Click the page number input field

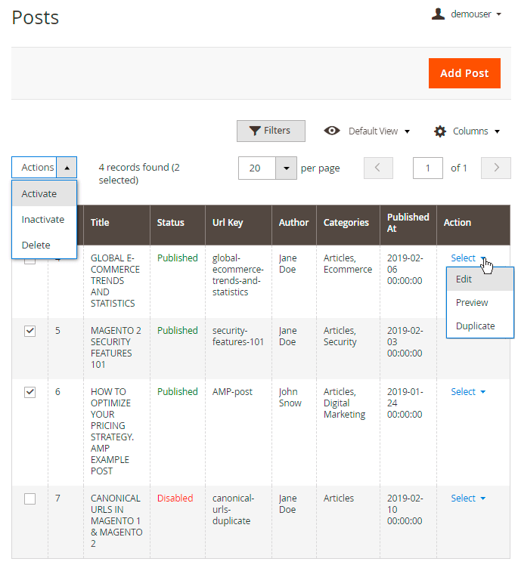coord(428,168)
